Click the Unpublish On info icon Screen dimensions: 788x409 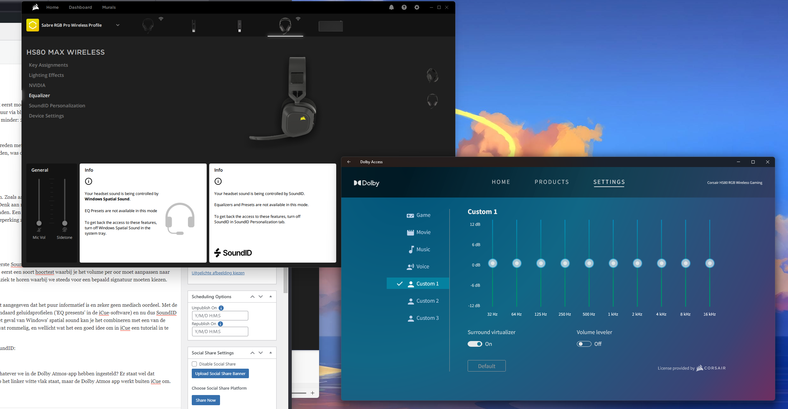click(221, 308)
